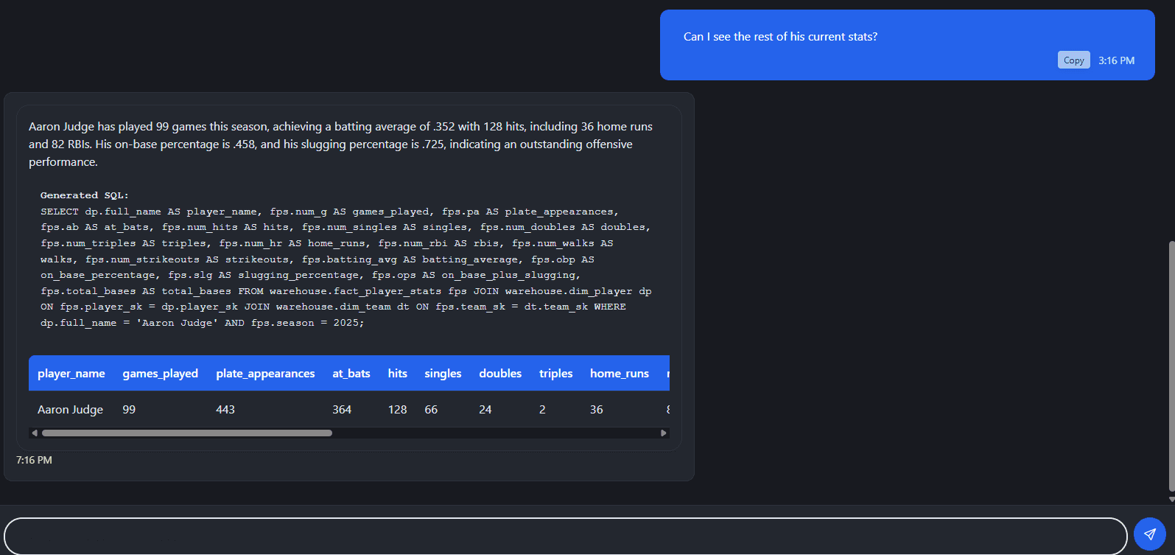Image resolution: width=1175 pixels, height=555 pixels.
Task: Click the down arrow of vertical scrollbar
Action: click(1171, 499)
